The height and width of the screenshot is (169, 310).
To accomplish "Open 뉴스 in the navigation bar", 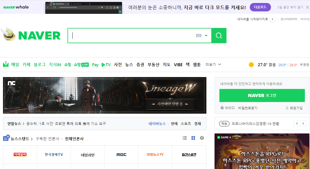I will 129,65.
